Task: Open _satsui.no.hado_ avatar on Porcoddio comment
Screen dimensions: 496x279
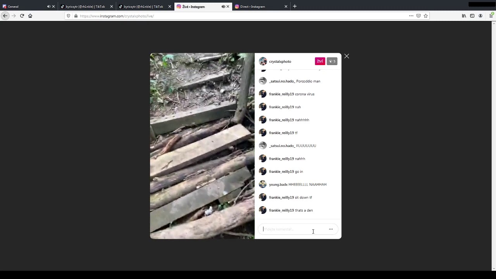Action: [x=263, y=81]
